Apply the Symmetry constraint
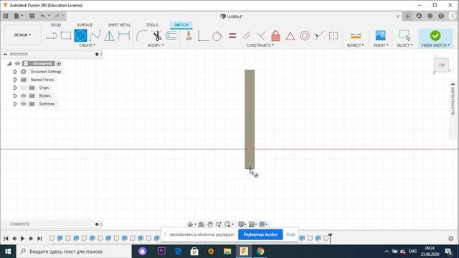 point(333,36)
